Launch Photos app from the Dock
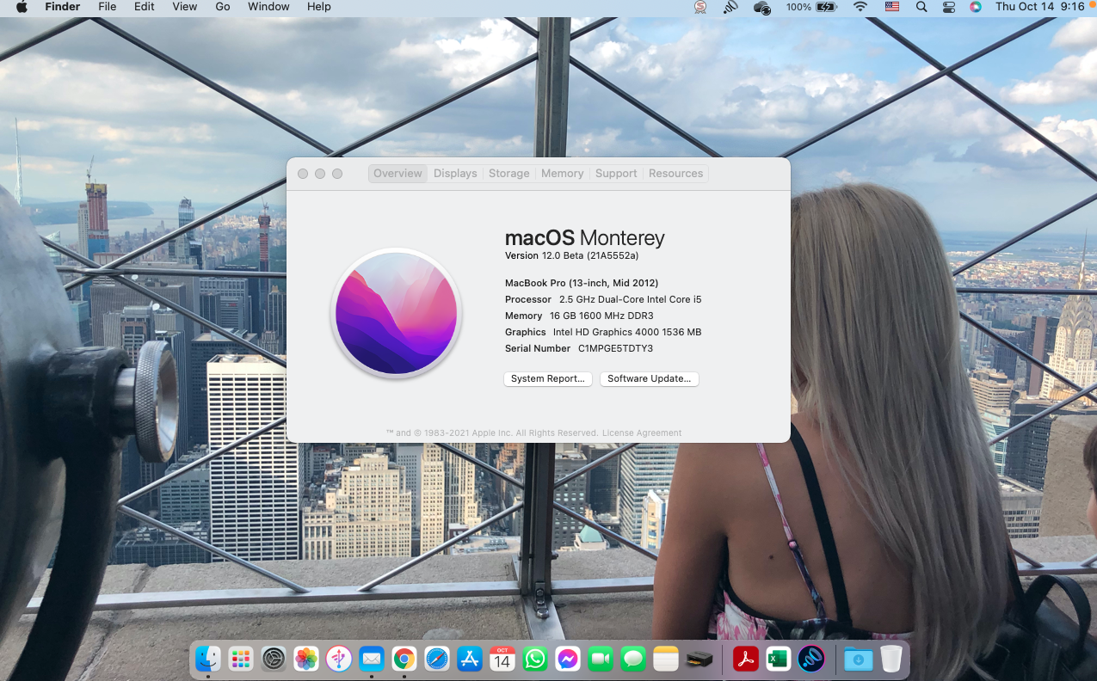This screenshot has height=681, width=1097. point(306,660)
